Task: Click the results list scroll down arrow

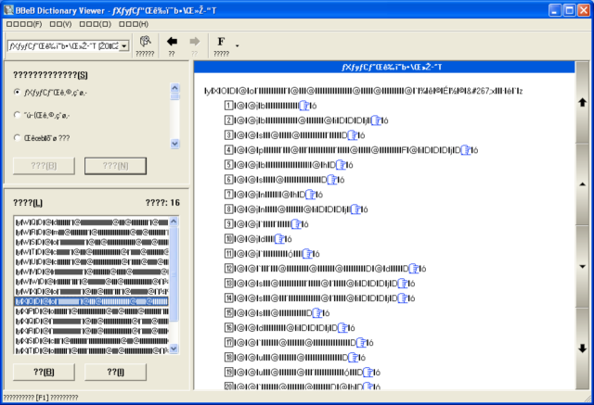Action: (174, 348)
